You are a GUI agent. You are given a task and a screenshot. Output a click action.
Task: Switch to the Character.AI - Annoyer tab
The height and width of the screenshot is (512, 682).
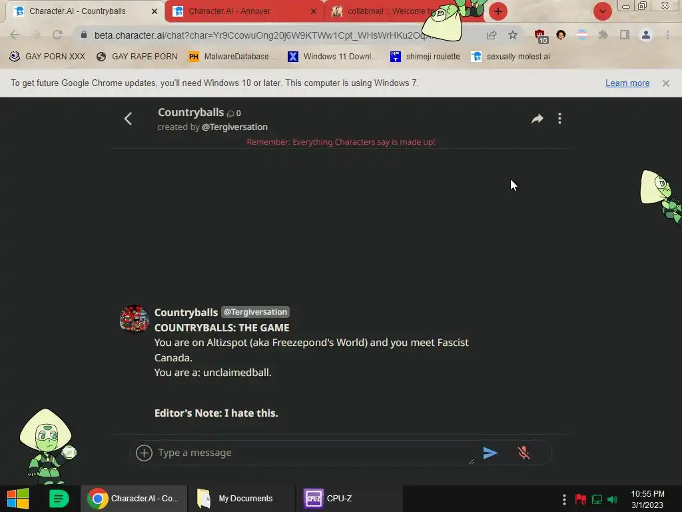[x=244, y=11]
